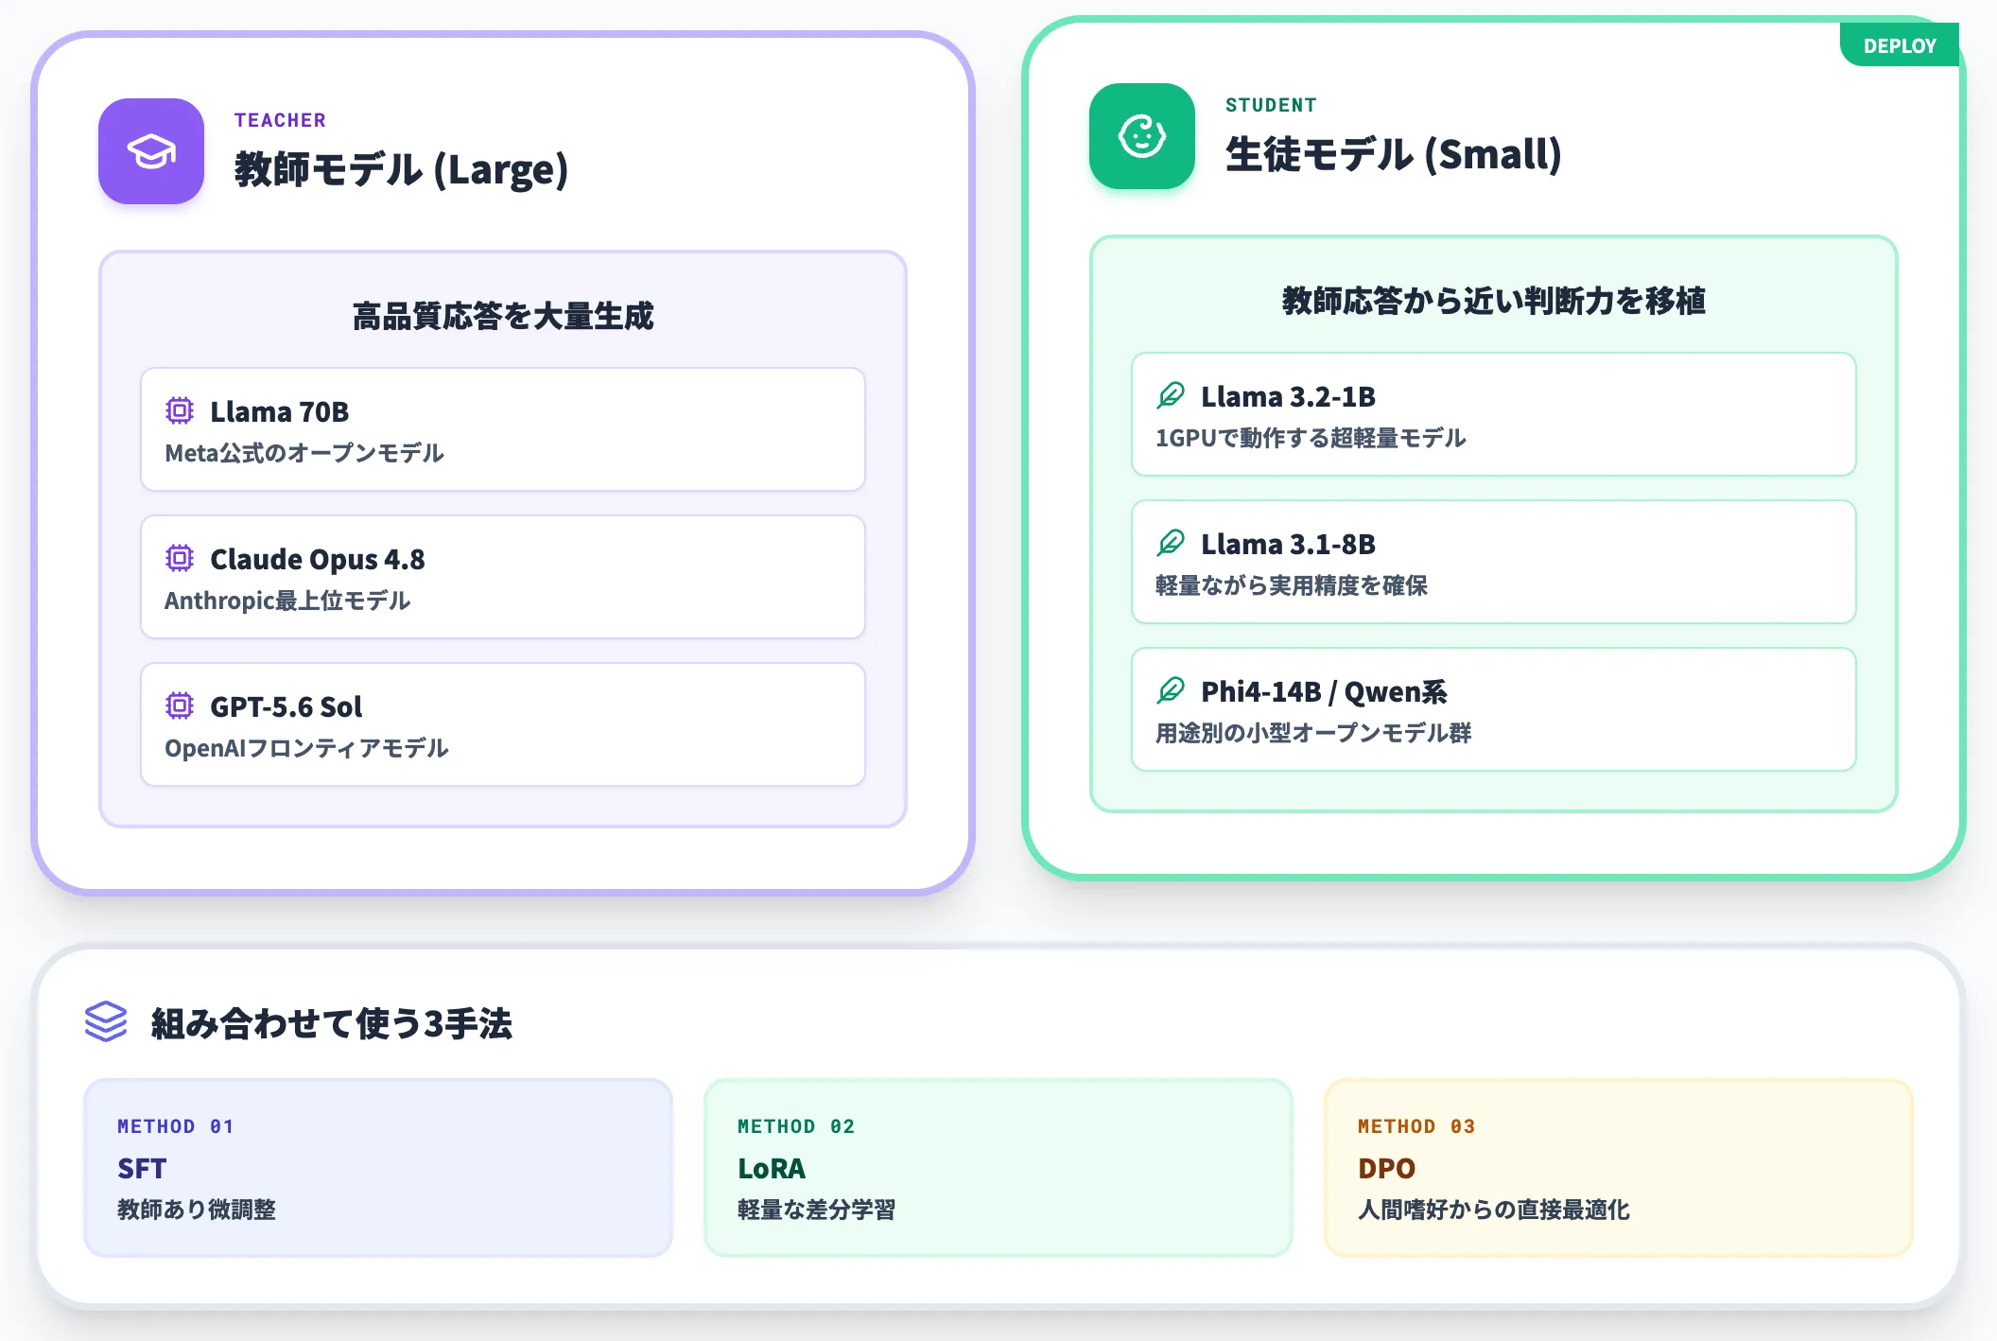Click the METHOD 02 label
This screenshot has height=1341, width=1997.
(796, 1126)
